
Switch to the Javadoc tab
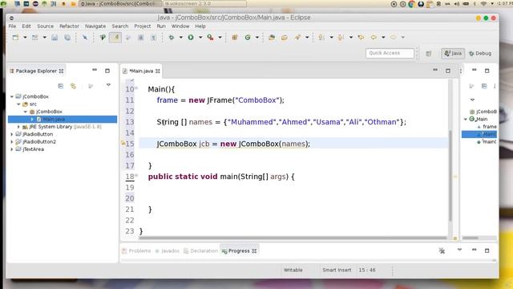tap(168, 250)
